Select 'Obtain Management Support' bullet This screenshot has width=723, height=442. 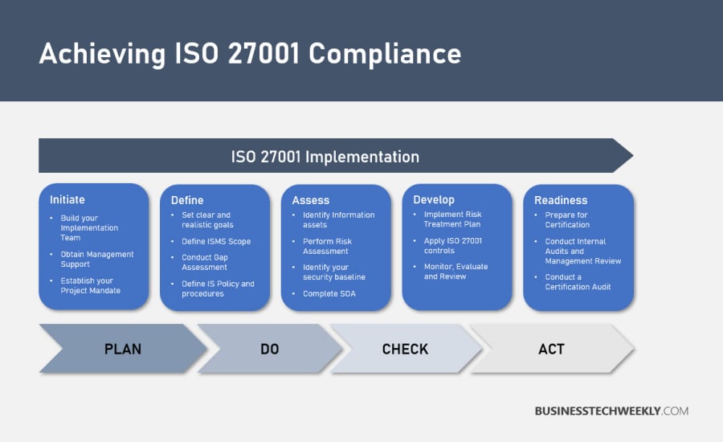[97, 260]
